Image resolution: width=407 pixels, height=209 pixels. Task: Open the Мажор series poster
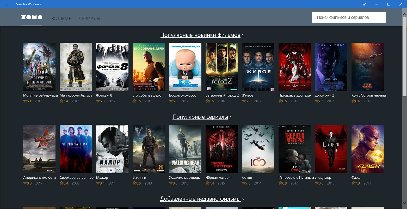pyautogui.click(x=112, y=149)
